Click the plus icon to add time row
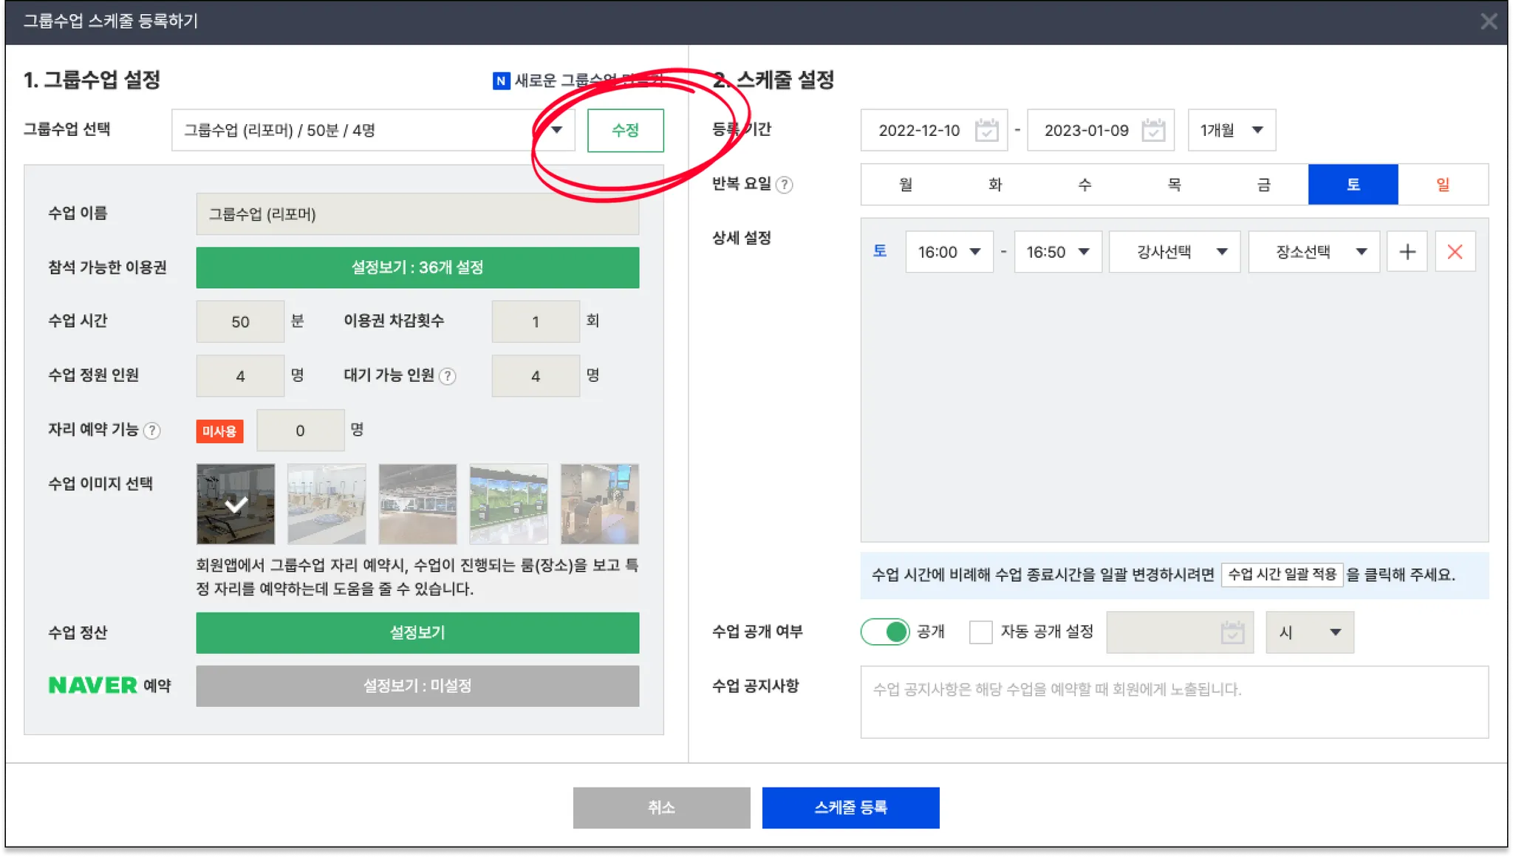 click(1407, 252)
